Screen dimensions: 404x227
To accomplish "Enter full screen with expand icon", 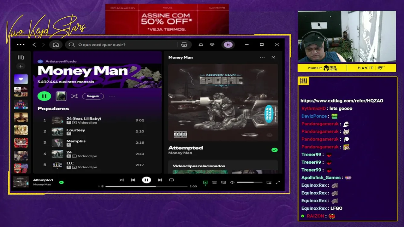I will [278, 183].
